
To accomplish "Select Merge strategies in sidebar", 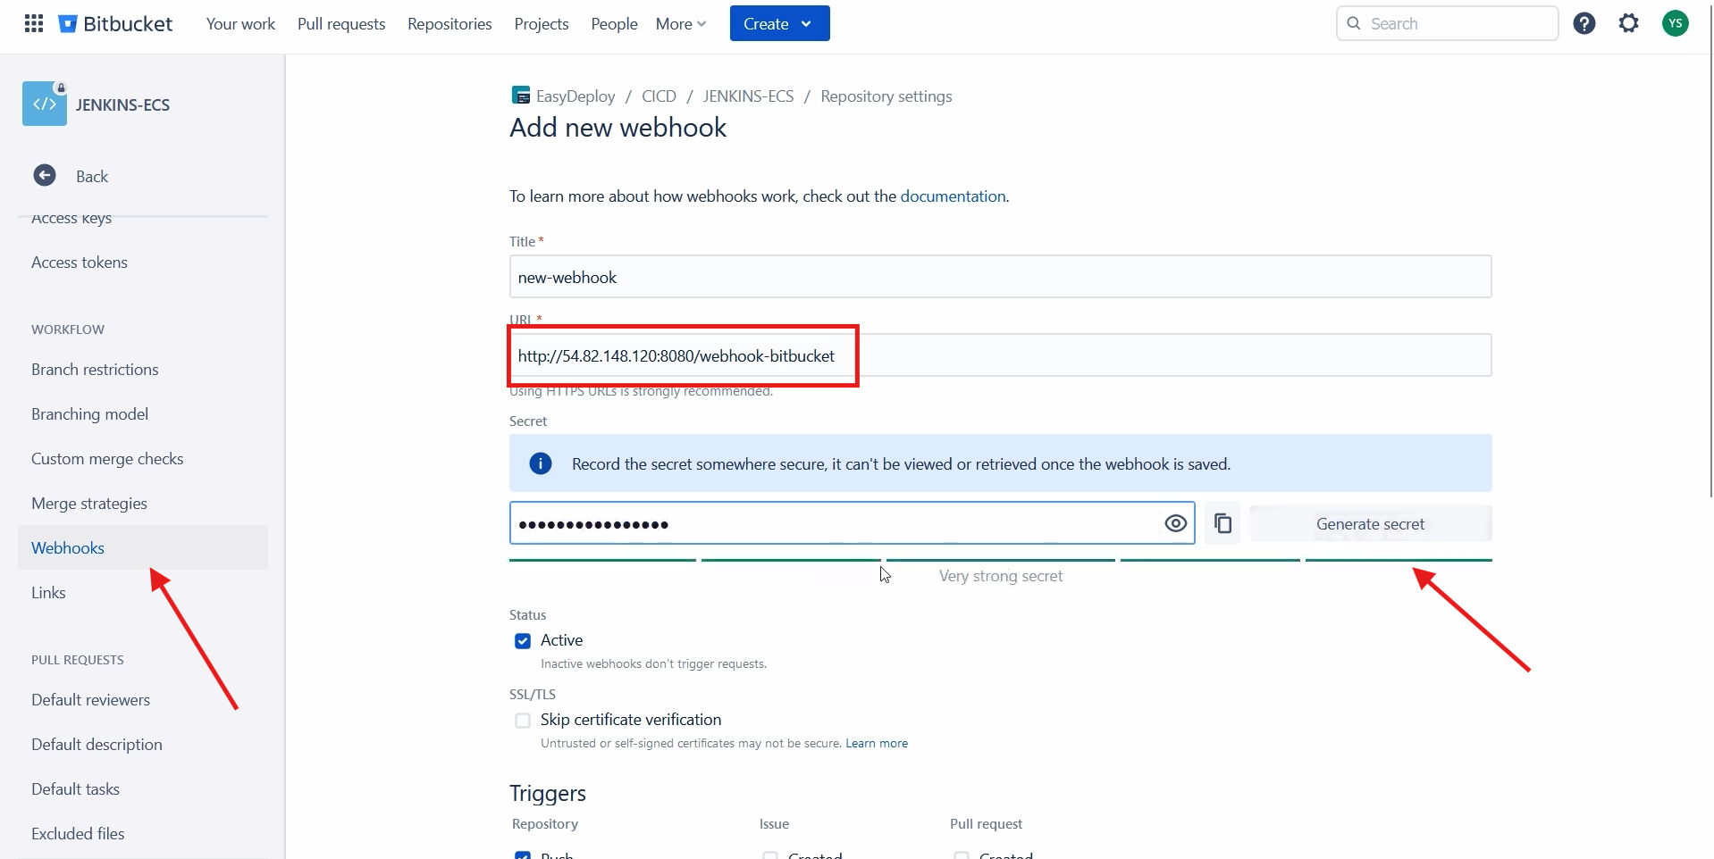I will tap(143, 504).
